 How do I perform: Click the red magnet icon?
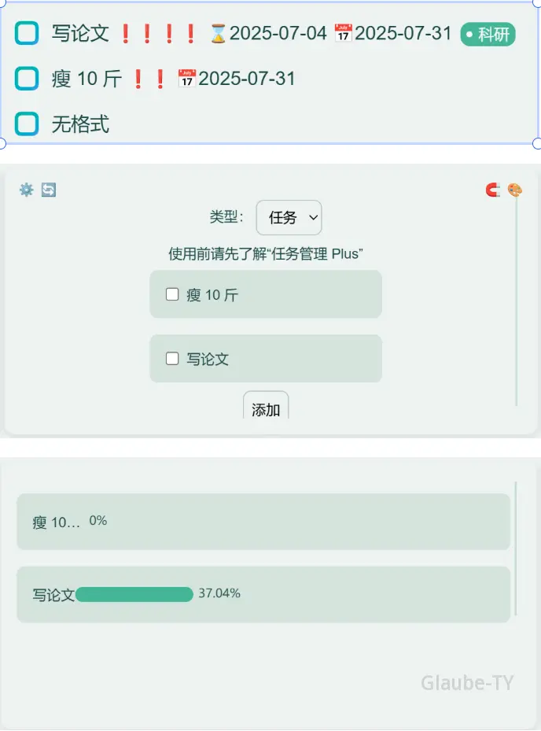492,190
